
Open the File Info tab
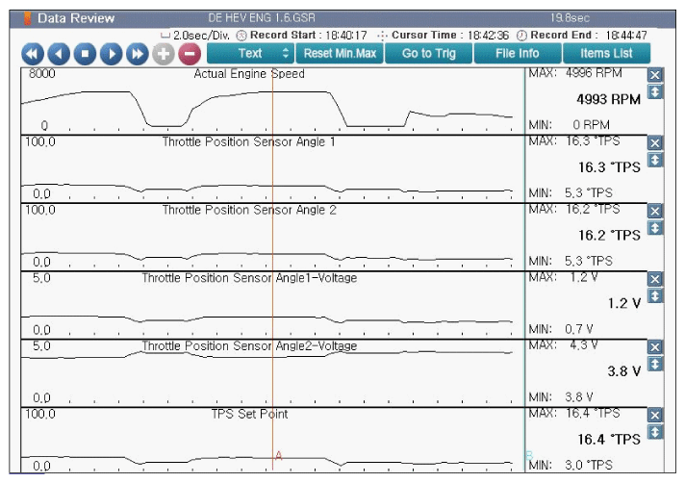(517, 54)
